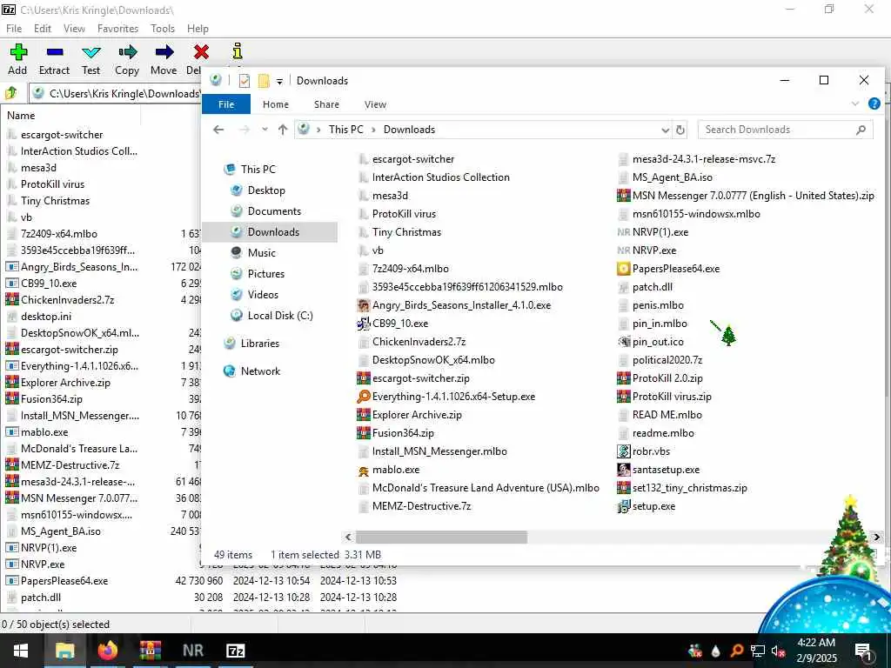This screenshot has height=668, width=891.
Task: Open Windows Start menu
Action: tap(21, 651)
